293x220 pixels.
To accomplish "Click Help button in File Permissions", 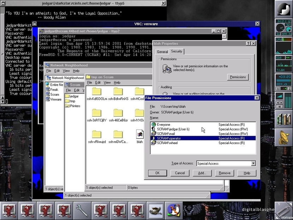I will 247,173.
